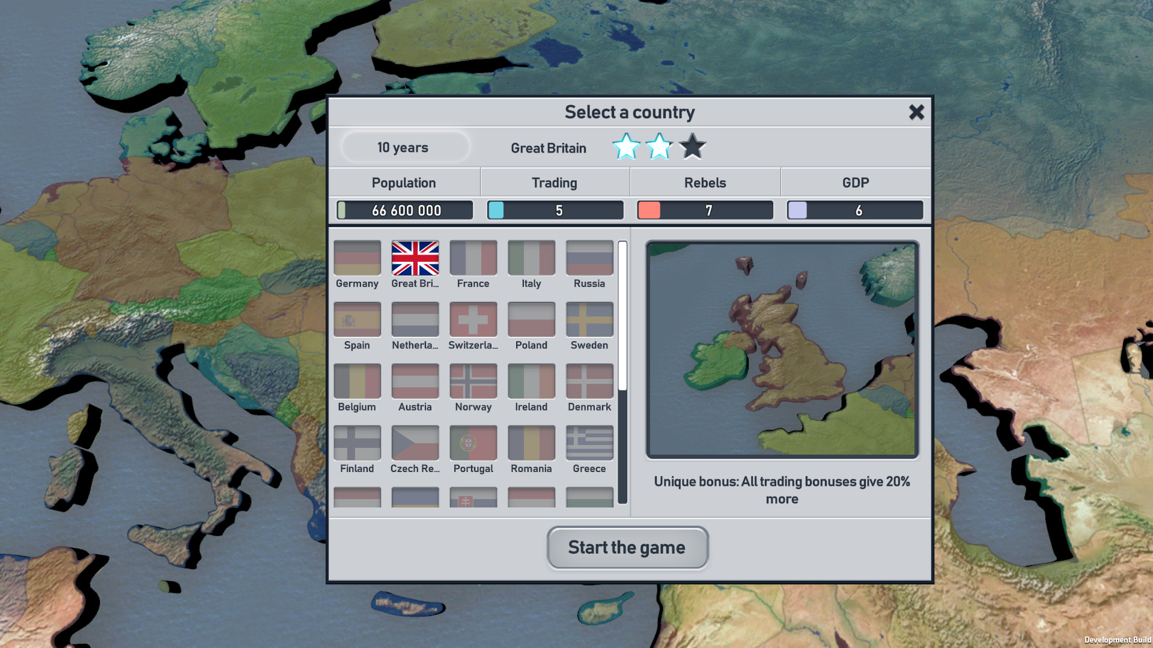Select the Greece flag

pyautogui.click(x=589, y=443)
